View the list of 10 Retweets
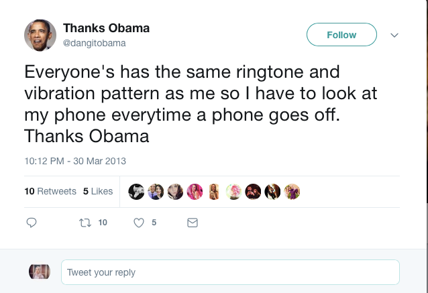This screenshot has height=293, width=428. tap(50, 191)
